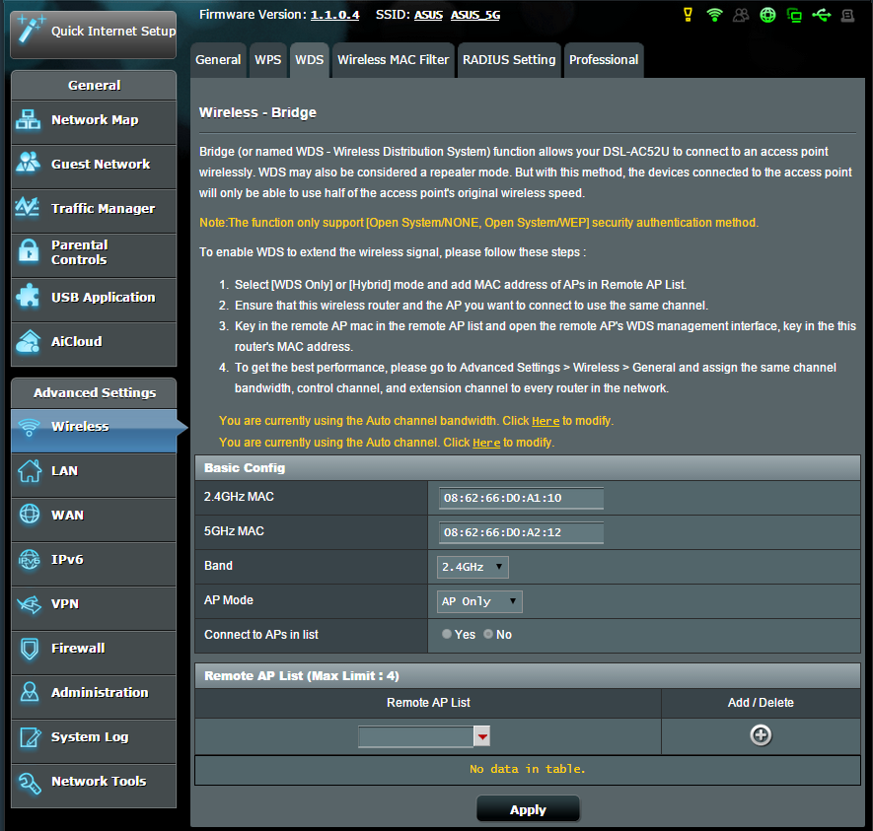Screen dimensions: 873x831
Task: Expand Remote AP List red arrow dropdown
Action: [x=482, y=736]
